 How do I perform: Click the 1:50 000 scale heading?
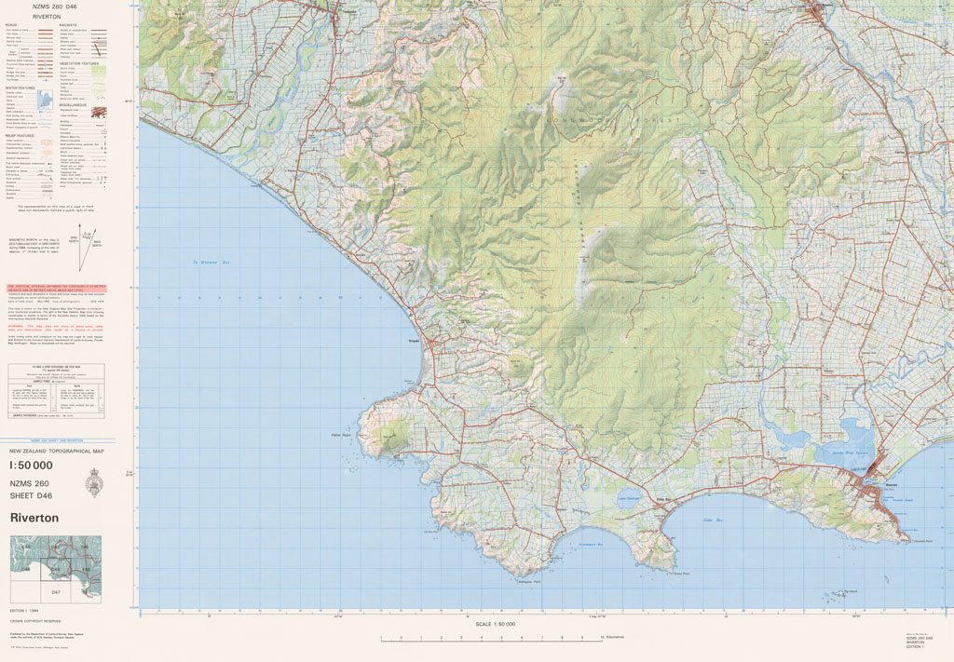point(31,466)
